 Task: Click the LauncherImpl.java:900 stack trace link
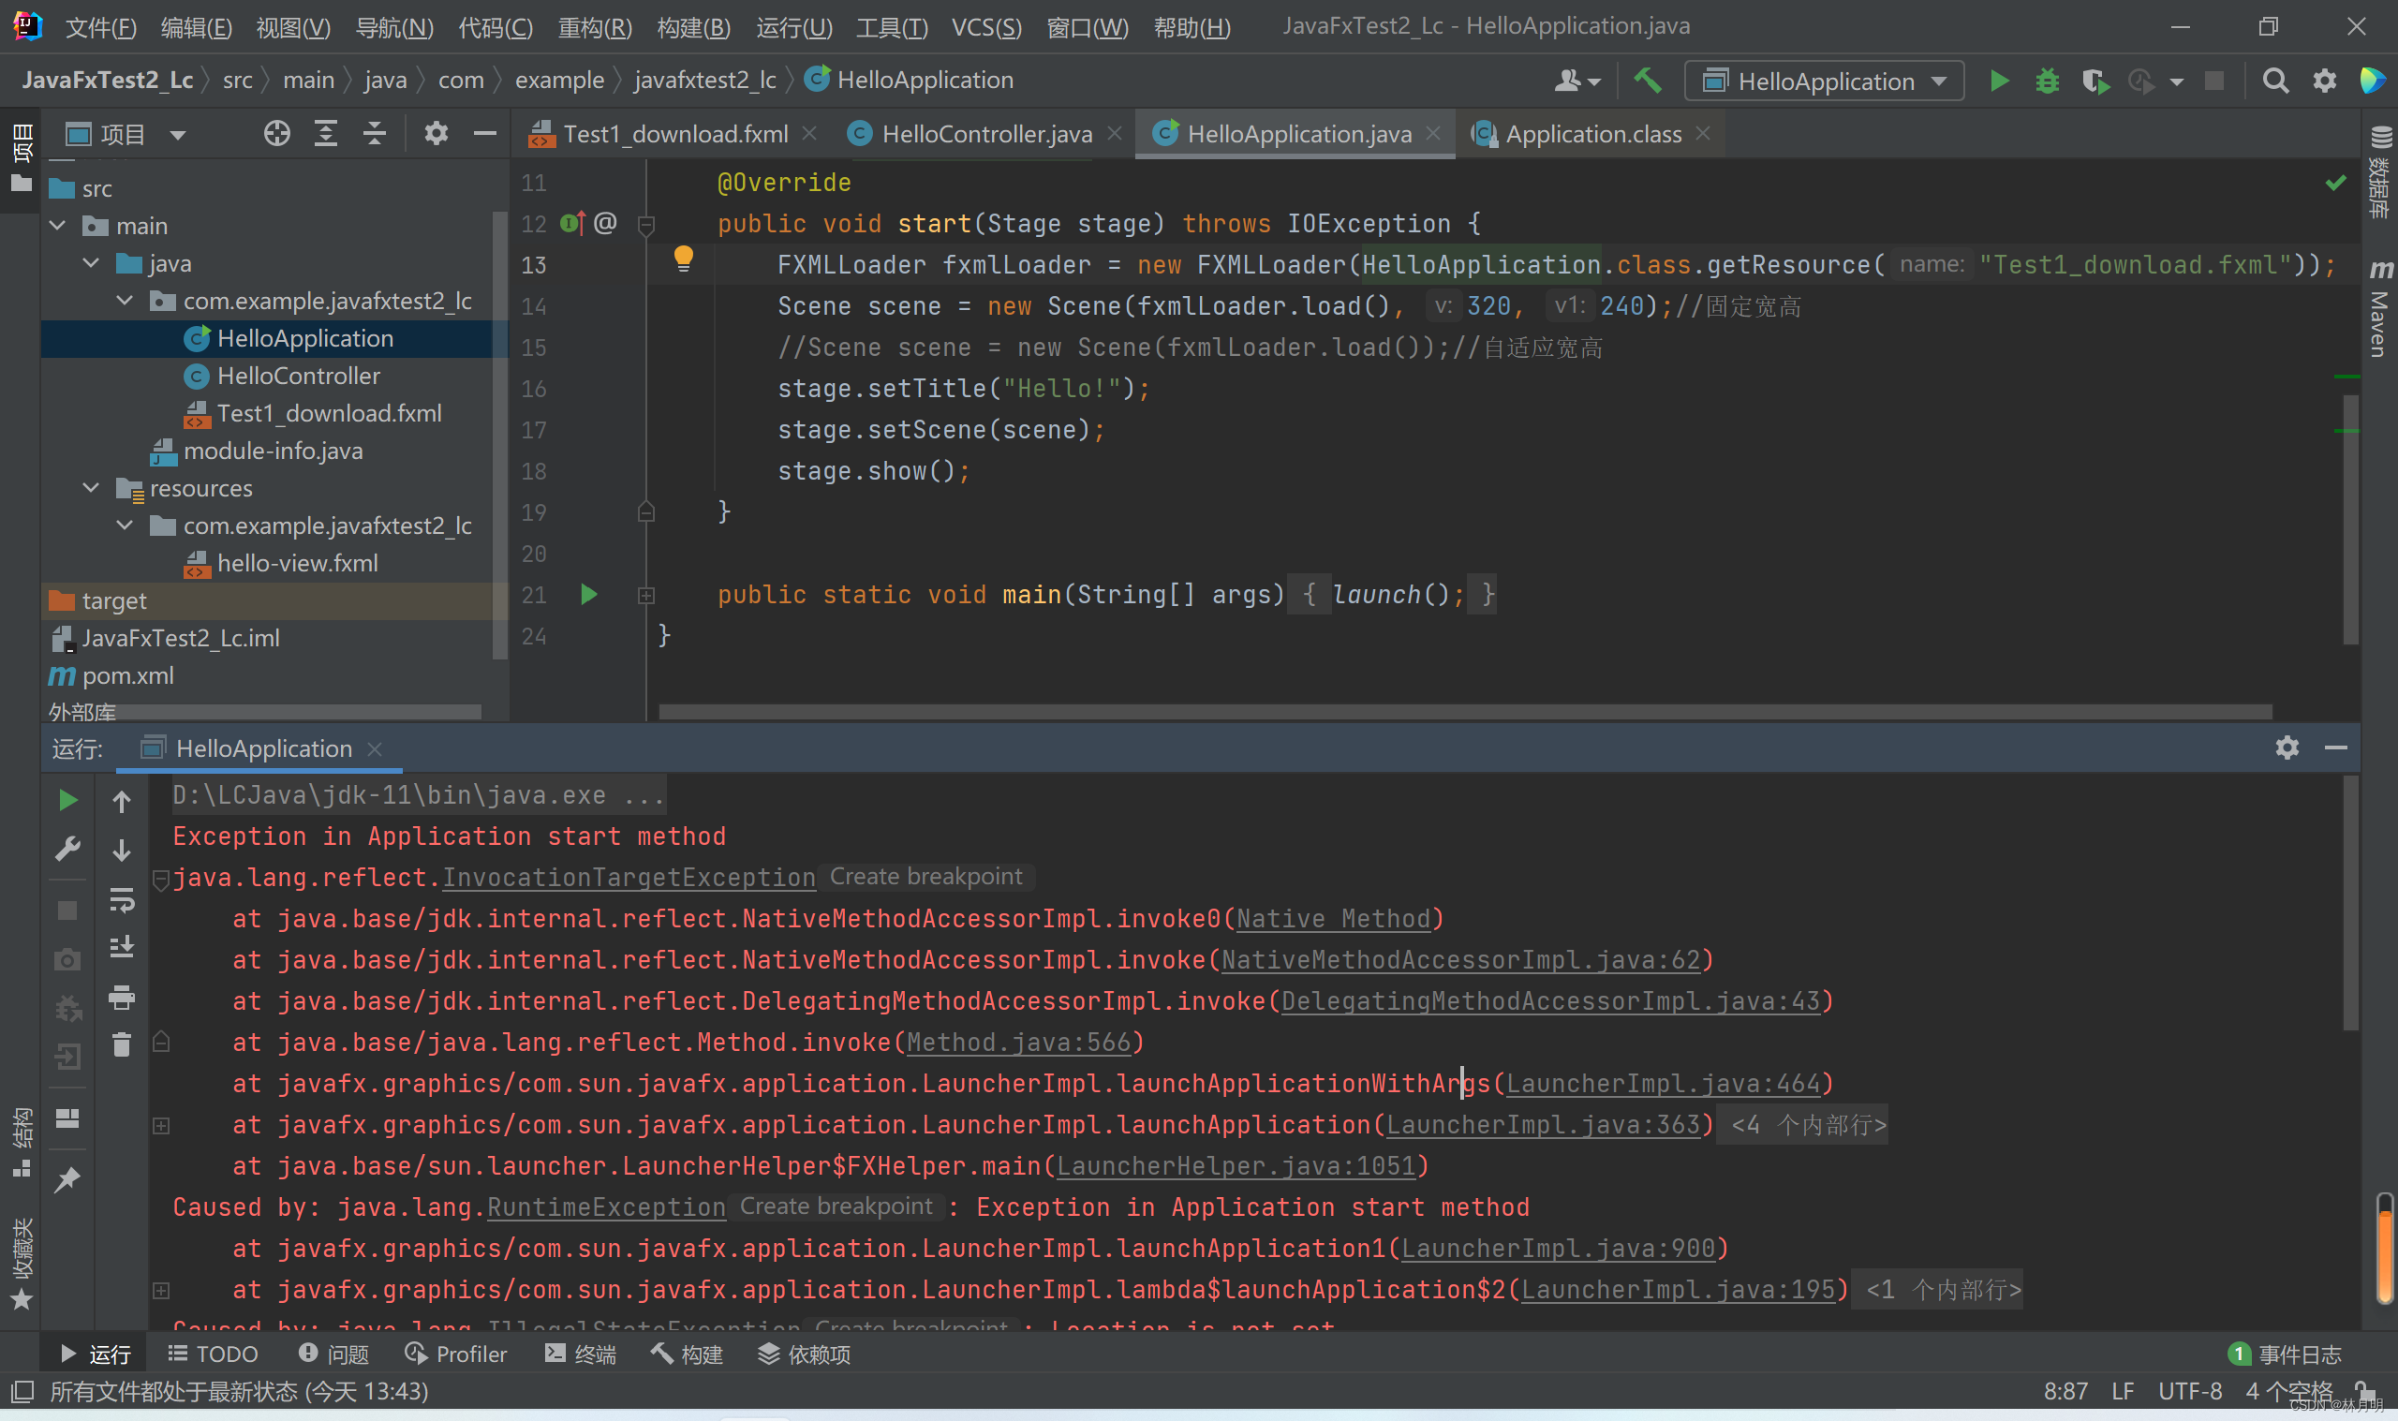[x=1561, y=1248]
